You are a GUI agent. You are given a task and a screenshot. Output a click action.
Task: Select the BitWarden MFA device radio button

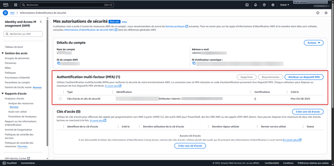click(60, 98)
